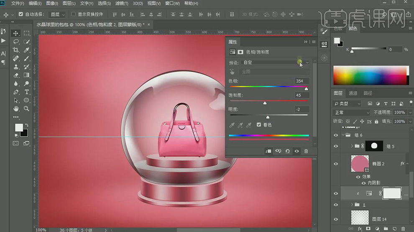Open the blend mode 正常 dropdown

352,112
